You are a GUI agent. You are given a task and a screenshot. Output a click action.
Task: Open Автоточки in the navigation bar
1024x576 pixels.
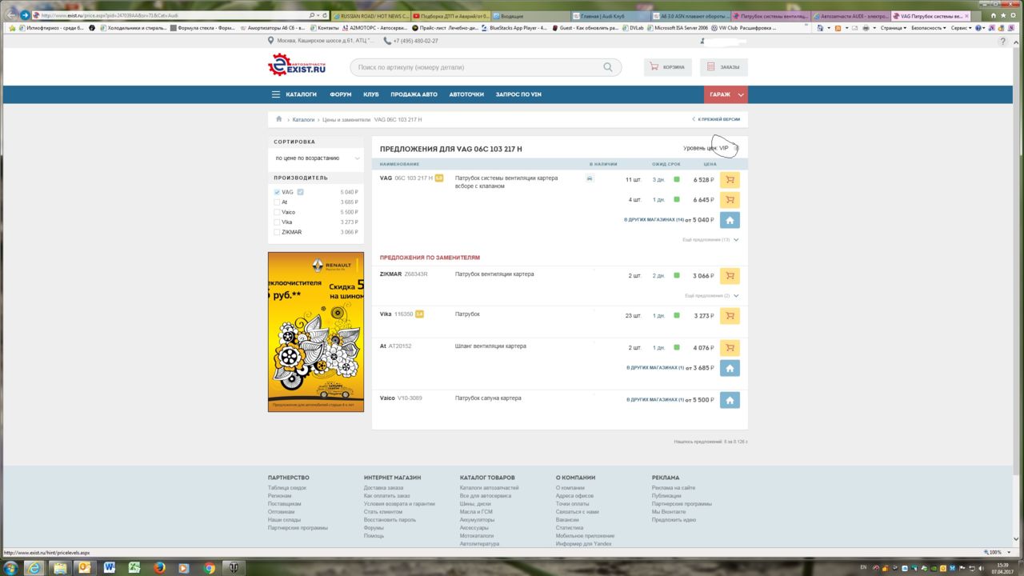[466, 94]
